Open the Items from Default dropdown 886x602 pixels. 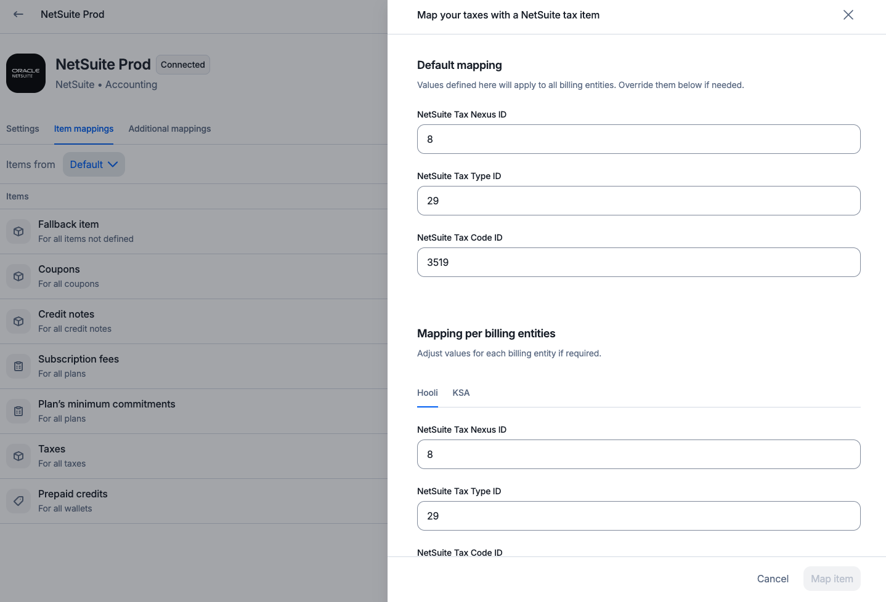click(94, 164)
